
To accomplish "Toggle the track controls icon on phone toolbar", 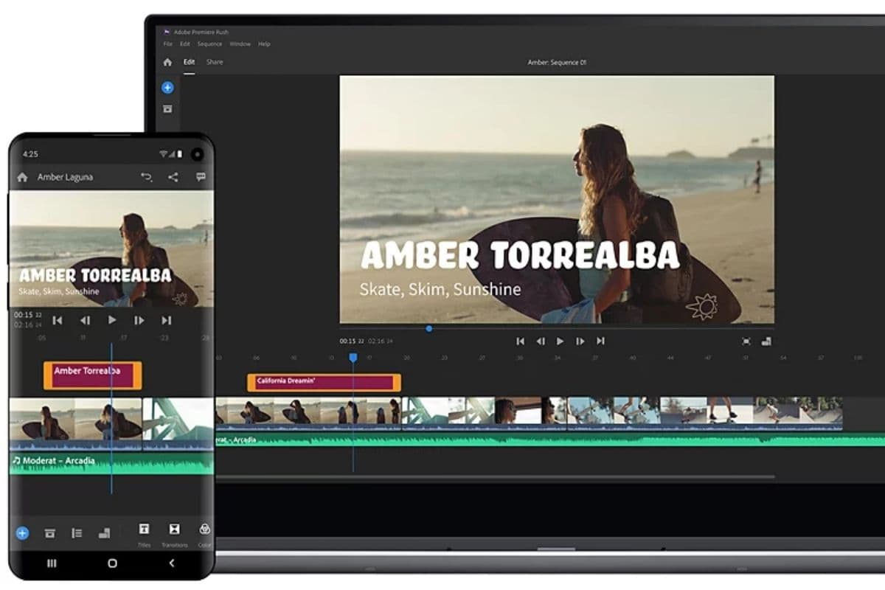I will tap(77, 532).
